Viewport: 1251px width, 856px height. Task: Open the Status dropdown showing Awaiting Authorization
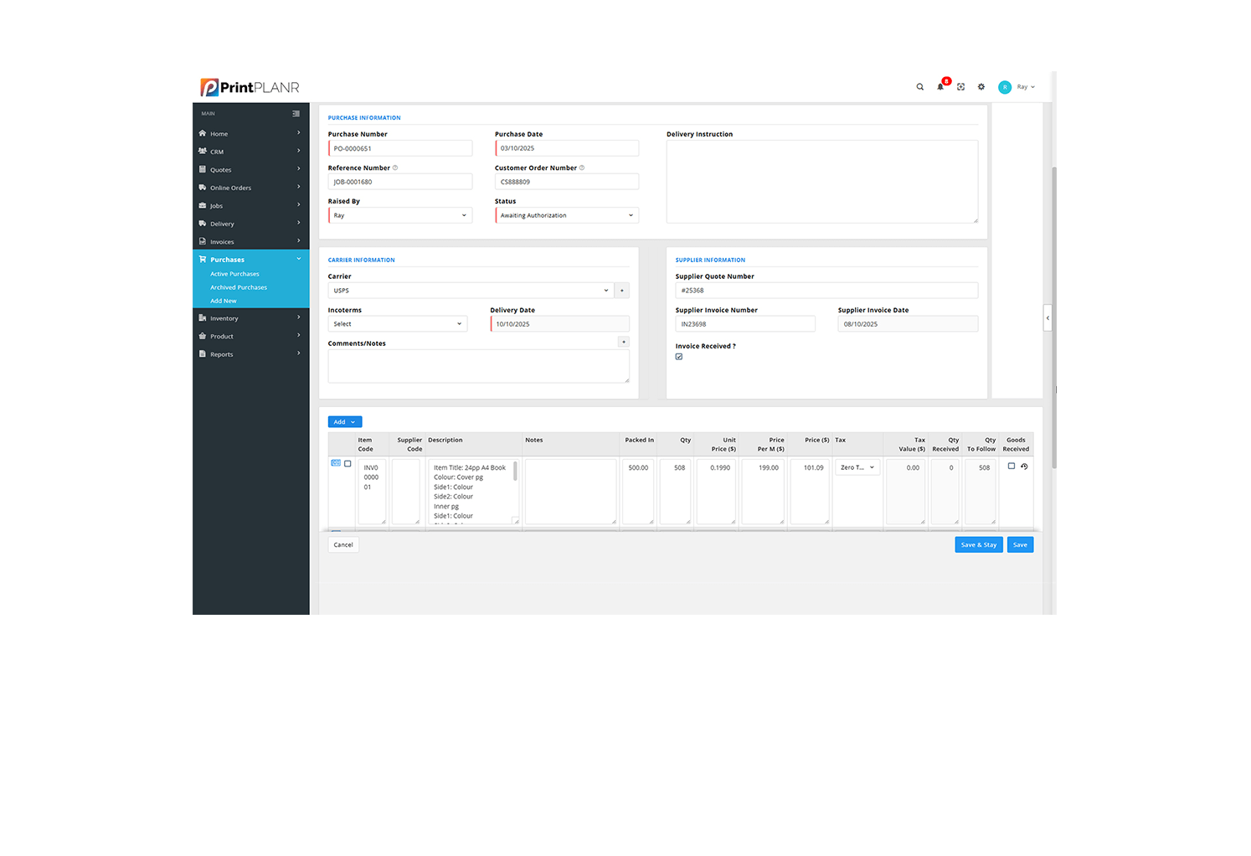(567, 214)
